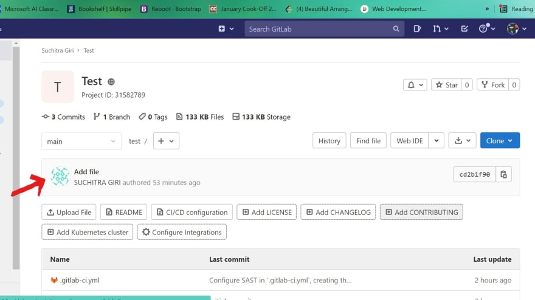Open the 133 KB Files link
The width and height of the screenshot is (535, 300).
click(200, 117)
